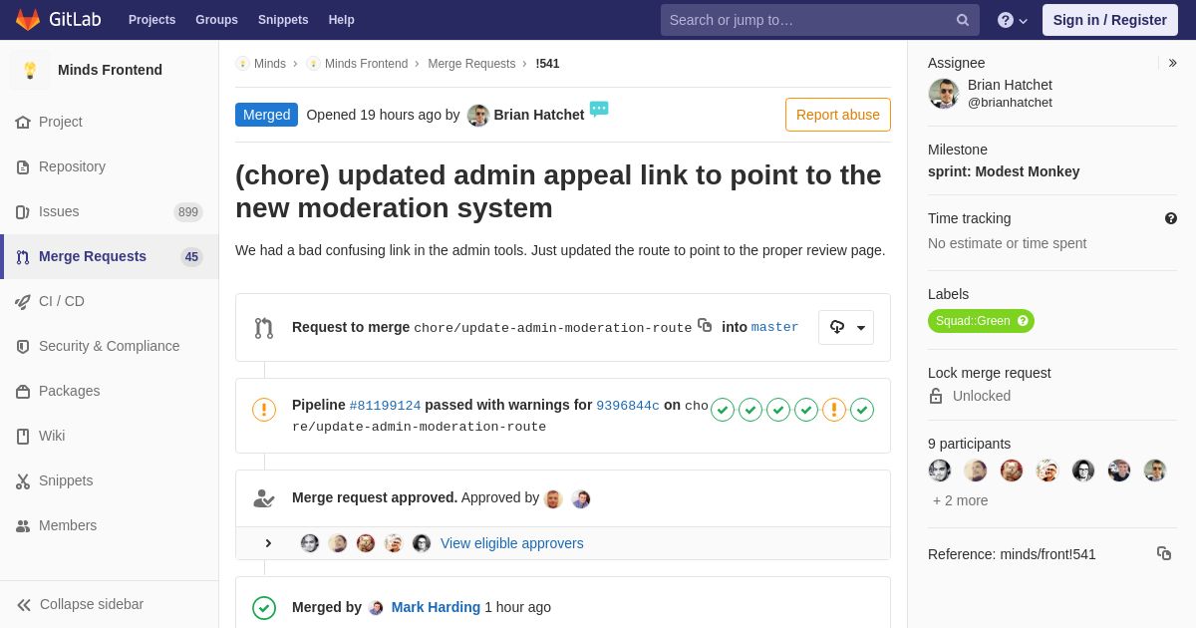1196x628 pixels.
Task: Click the approval user-check icon
Action: [264, 498]
